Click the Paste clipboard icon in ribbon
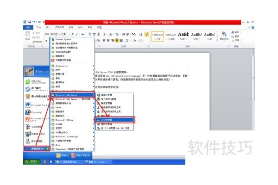Screen dimensions: 278x185 (27, 34)
